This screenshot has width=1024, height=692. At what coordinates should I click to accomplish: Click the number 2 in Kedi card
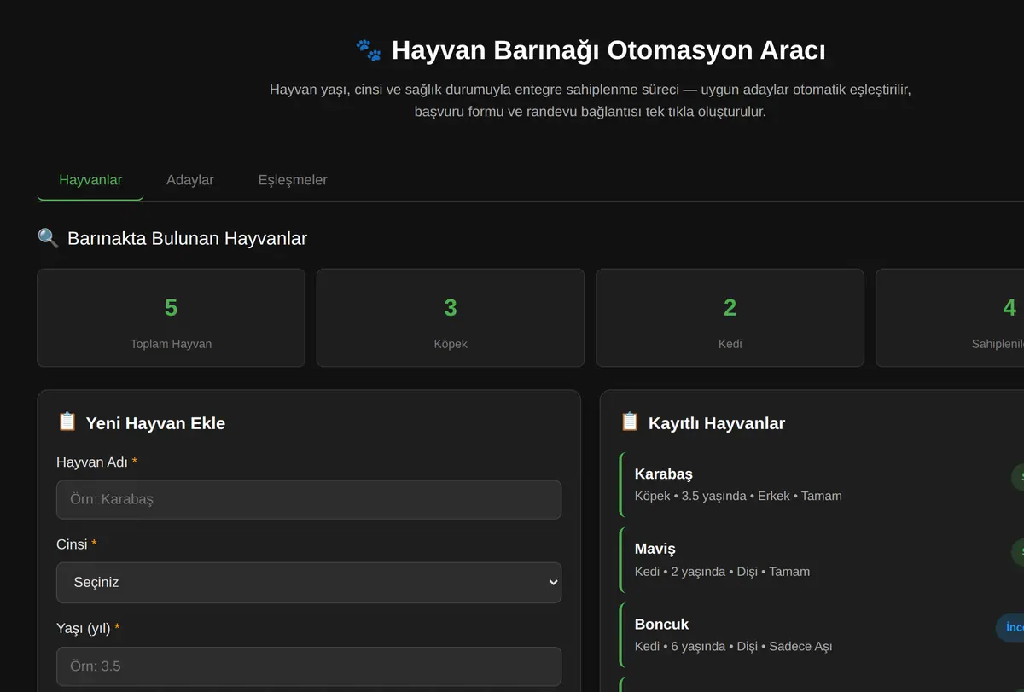(x=730, y=308)
